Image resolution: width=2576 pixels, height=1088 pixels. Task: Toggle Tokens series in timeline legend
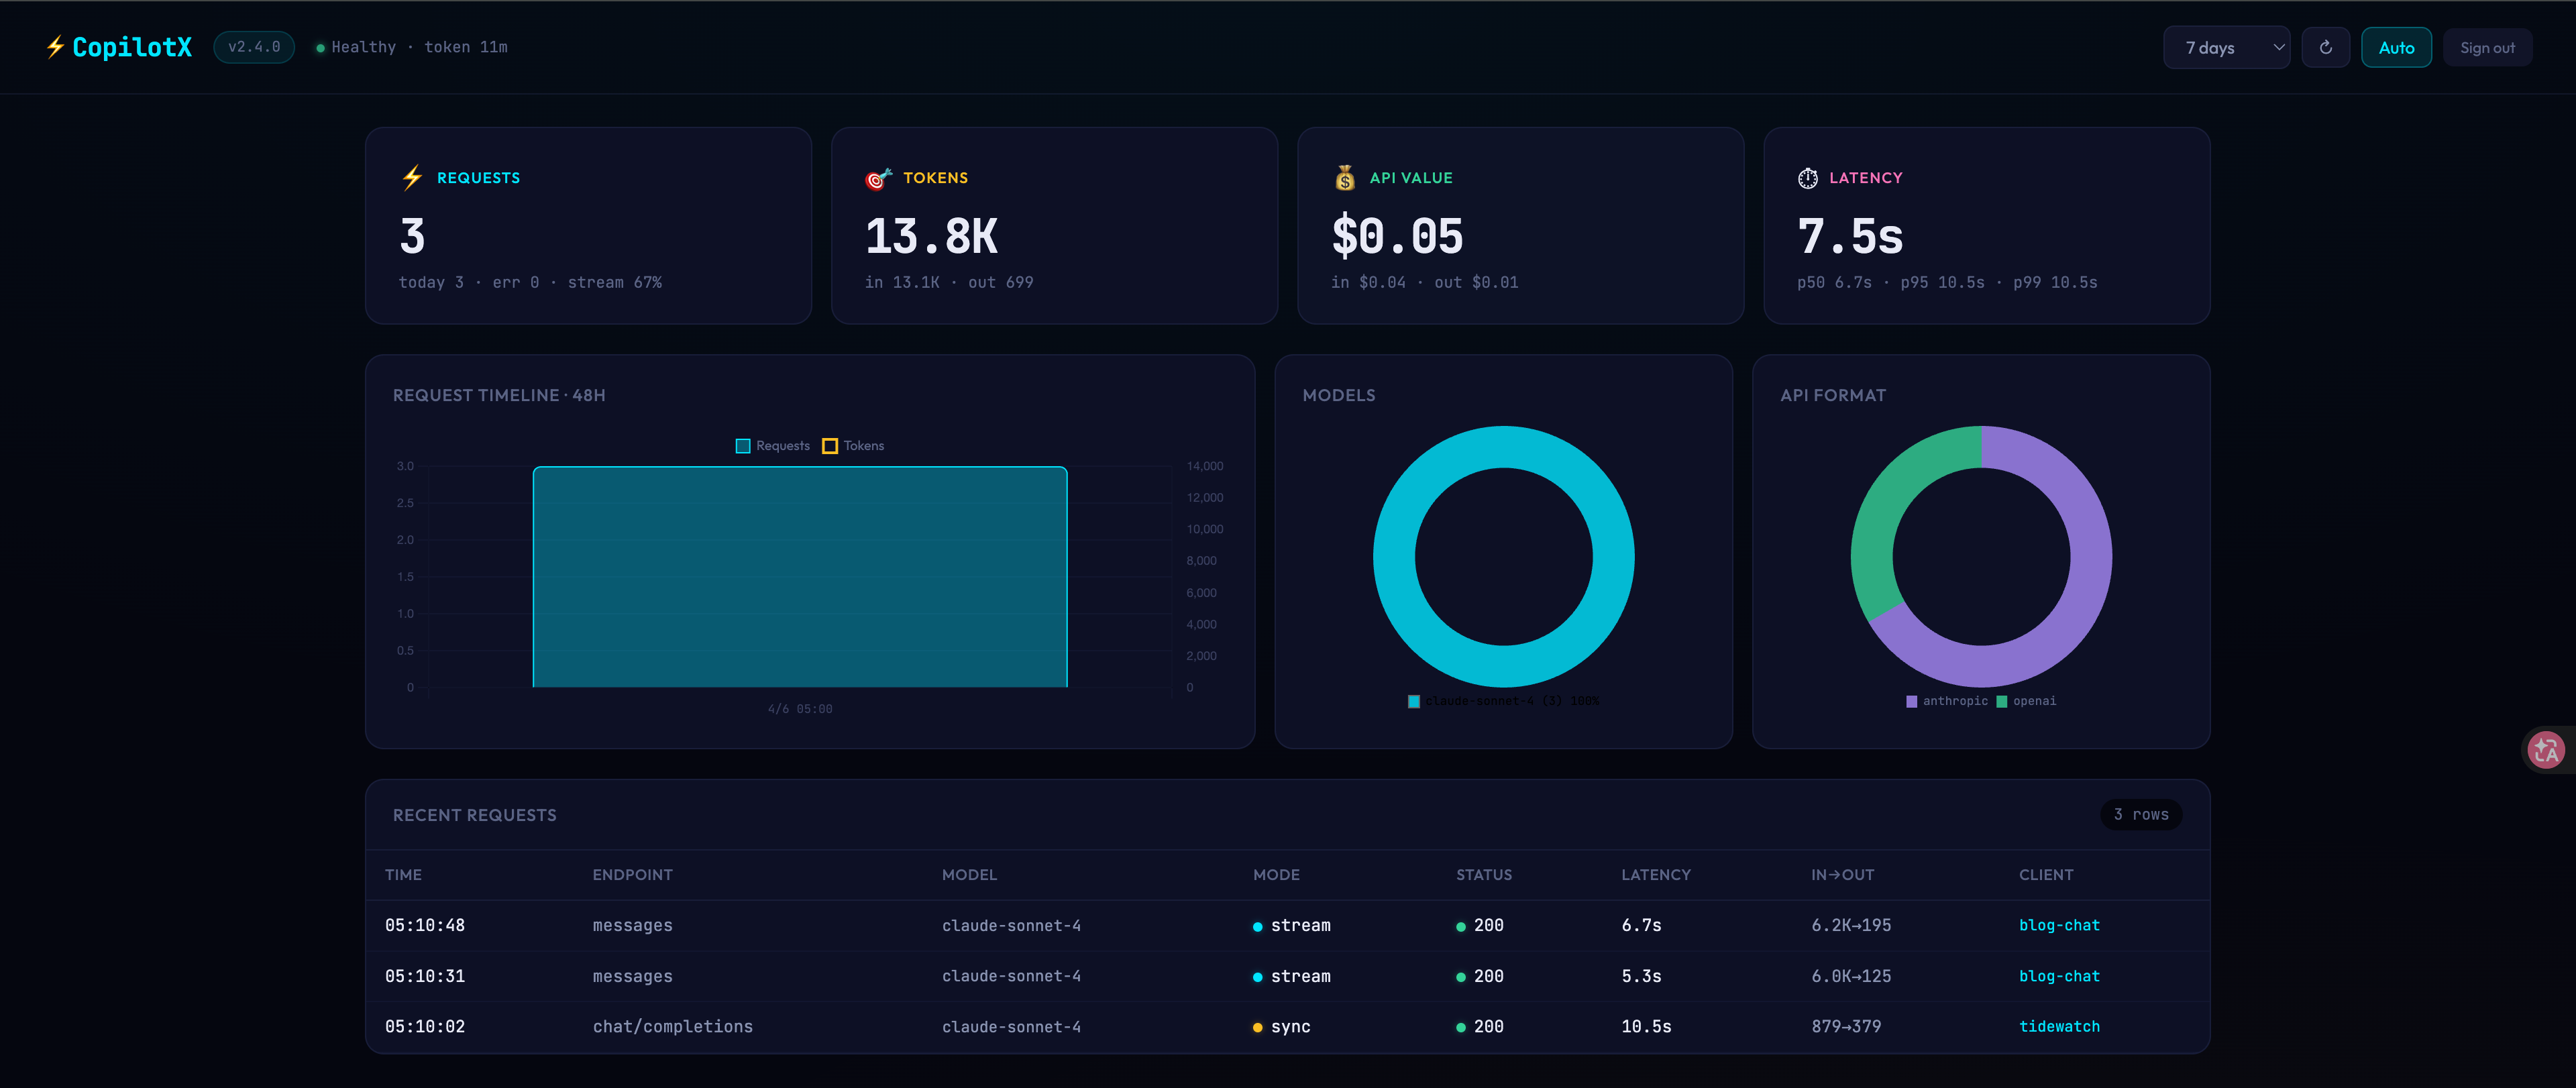click(853, 446)
